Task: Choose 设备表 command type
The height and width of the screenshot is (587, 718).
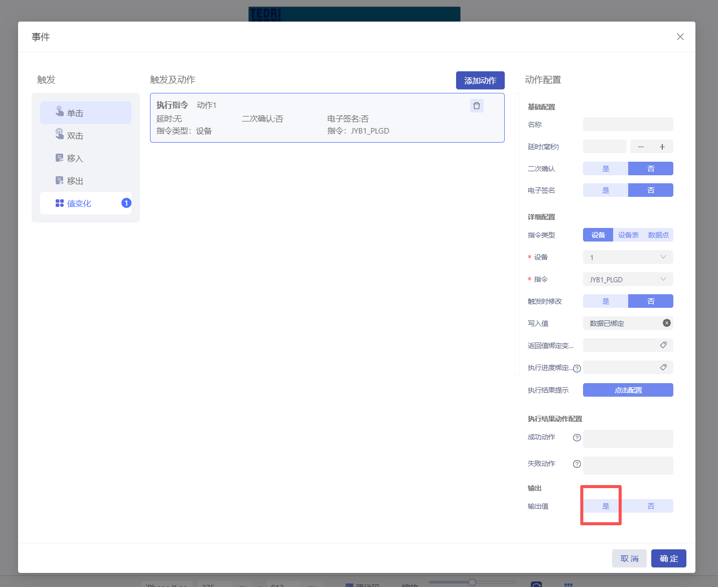Action: [x=628, y=235]
